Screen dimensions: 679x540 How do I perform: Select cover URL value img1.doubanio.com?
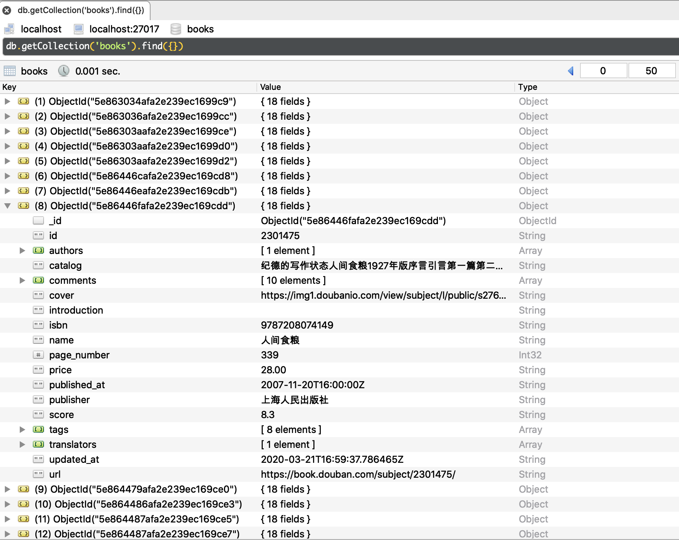pyautogui.click(x=383, y=295)
